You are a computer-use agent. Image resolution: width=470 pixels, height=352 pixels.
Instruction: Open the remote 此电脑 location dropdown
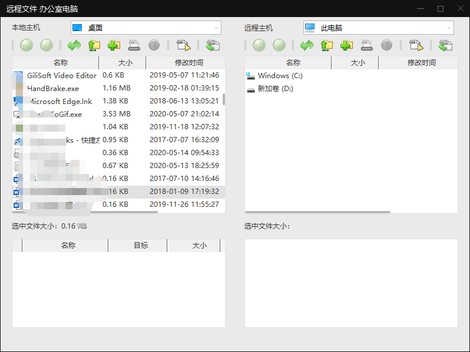[379, 28]
